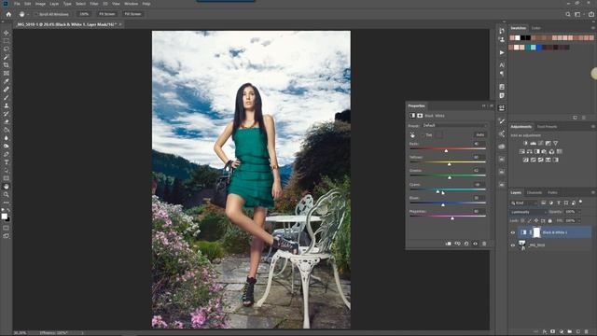This screenshot has height=336, width=597.
Task: Click the 100% zoom button
Action: (84, 14)
